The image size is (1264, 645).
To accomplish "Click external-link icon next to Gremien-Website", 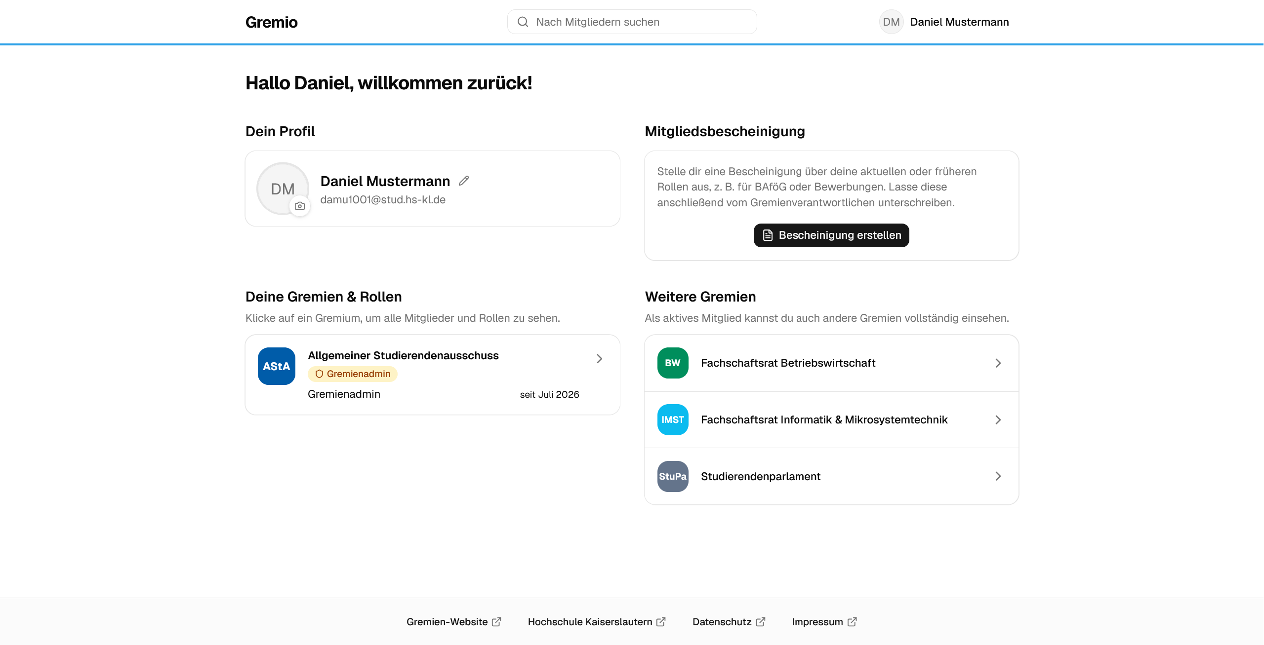I will coord(496,622).
